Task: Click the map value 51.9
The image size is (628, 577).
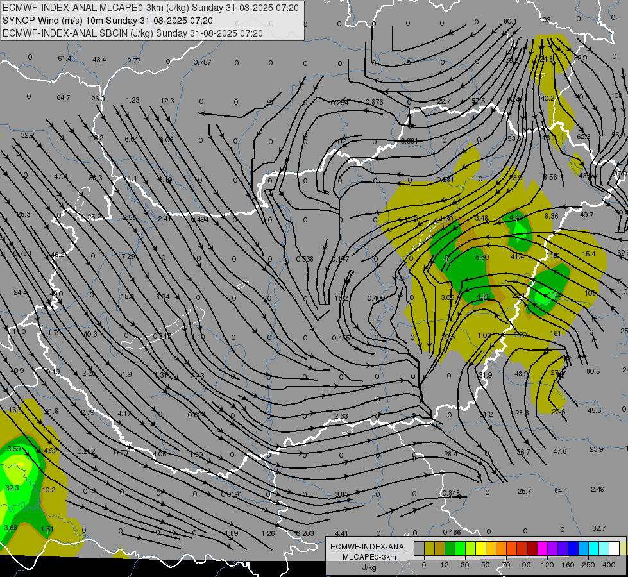Action: [125, 375]
